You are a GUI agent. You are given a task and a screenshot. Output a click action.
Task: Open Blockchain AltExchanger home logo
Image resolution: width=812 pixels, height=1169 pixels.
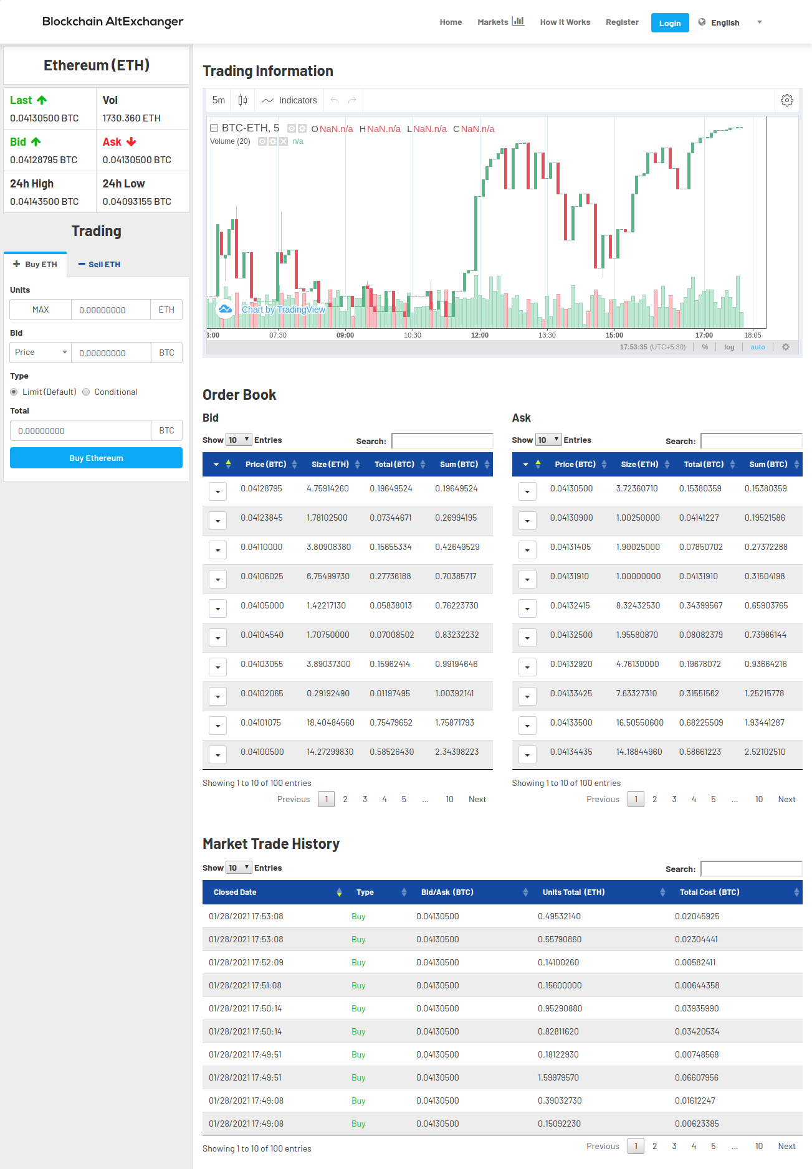[x=113, y=22]
